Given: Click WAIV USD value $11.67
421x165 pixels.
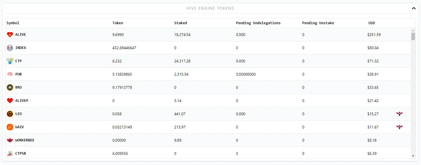Looking at the screenshot, I should pos(373,127).
